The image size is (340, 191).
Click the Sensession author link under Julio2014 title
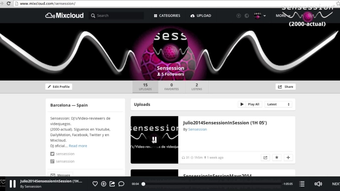click(x=197, y=129)
